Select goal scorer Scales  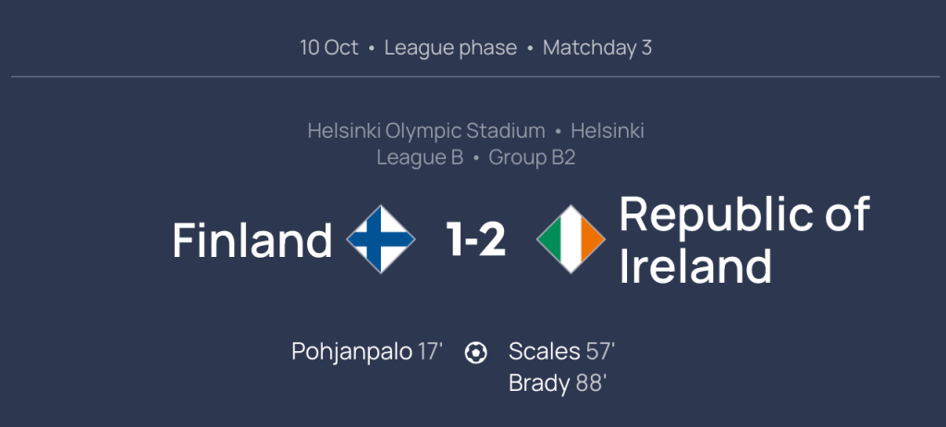pos(544,352)
